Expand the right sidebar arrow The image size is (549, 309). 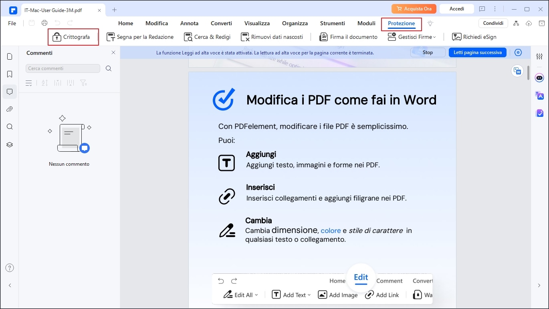pyautogui.click(x=539, y=285)
